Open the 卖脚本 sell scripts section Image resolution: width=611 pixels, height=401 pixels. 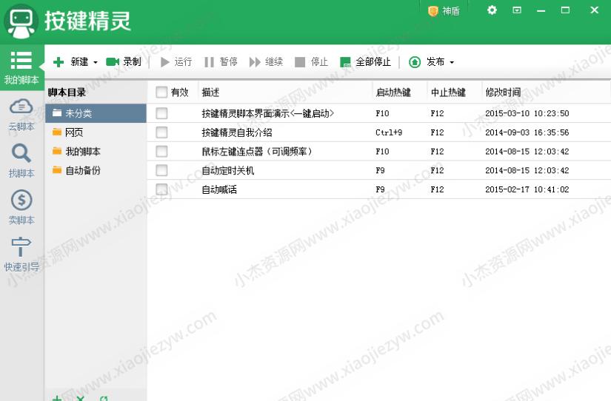(x=21, y=207)
